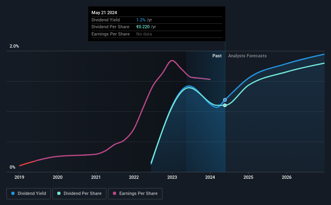
Task: Click the 2023 x-axis label
Action: pyautogui.click(x=172, y=177)
